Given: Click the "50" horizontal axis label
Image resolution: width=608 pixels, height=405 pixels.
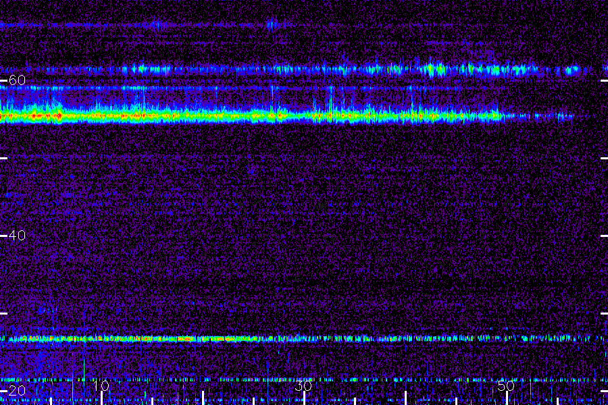Looking at the screenshot, I should pos(506,385).
